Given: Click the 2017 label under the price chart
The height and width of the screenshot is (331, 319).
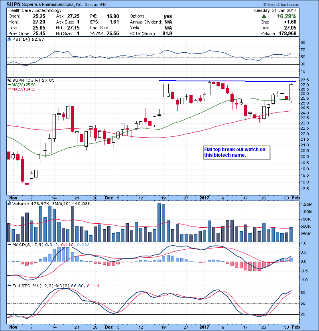Looking at the screenshot, I should pos(204,198).
